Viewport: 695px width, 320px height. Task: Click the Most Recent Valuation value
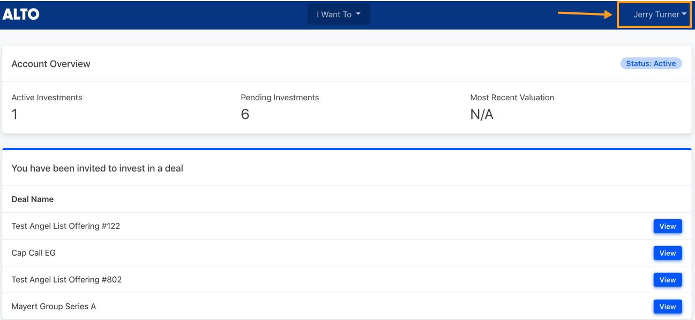tap(482, 114)
